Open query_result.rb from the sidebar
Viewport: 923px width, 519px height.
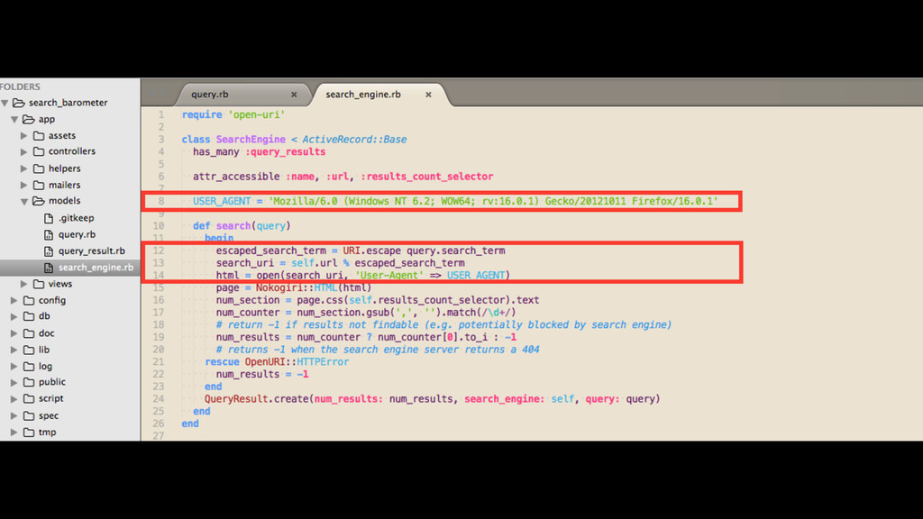tap(92, 251)
